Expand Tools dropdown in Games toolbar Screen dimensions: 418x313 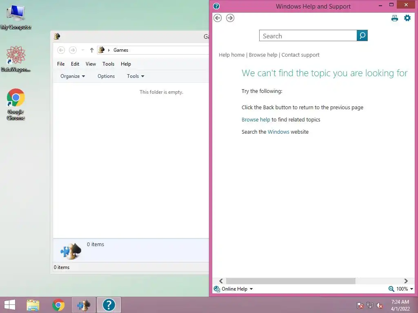coord(136,76)
